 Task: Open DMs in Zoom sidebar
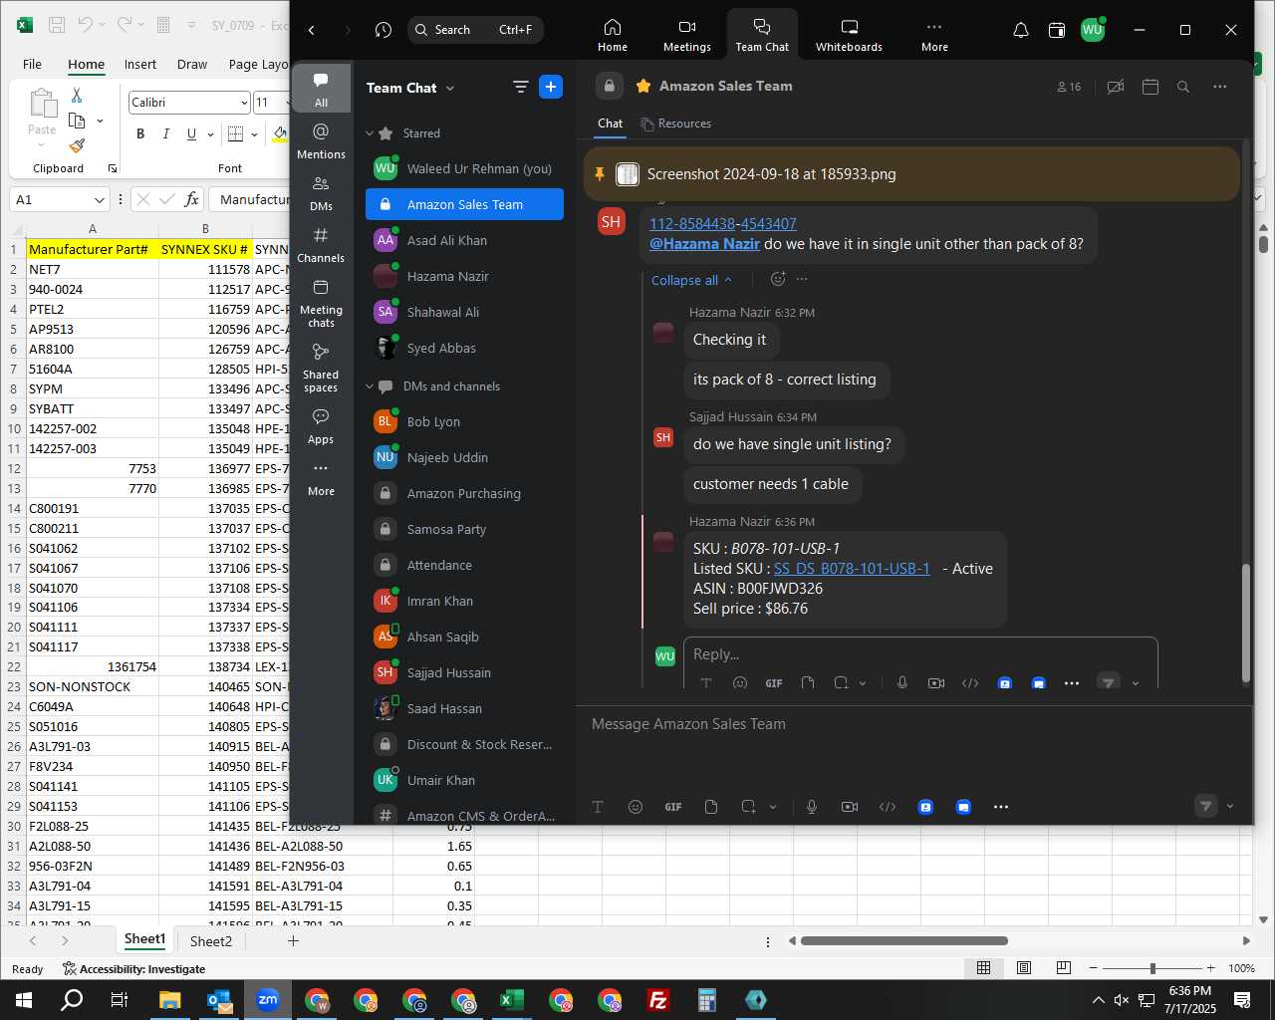[321, 192]
